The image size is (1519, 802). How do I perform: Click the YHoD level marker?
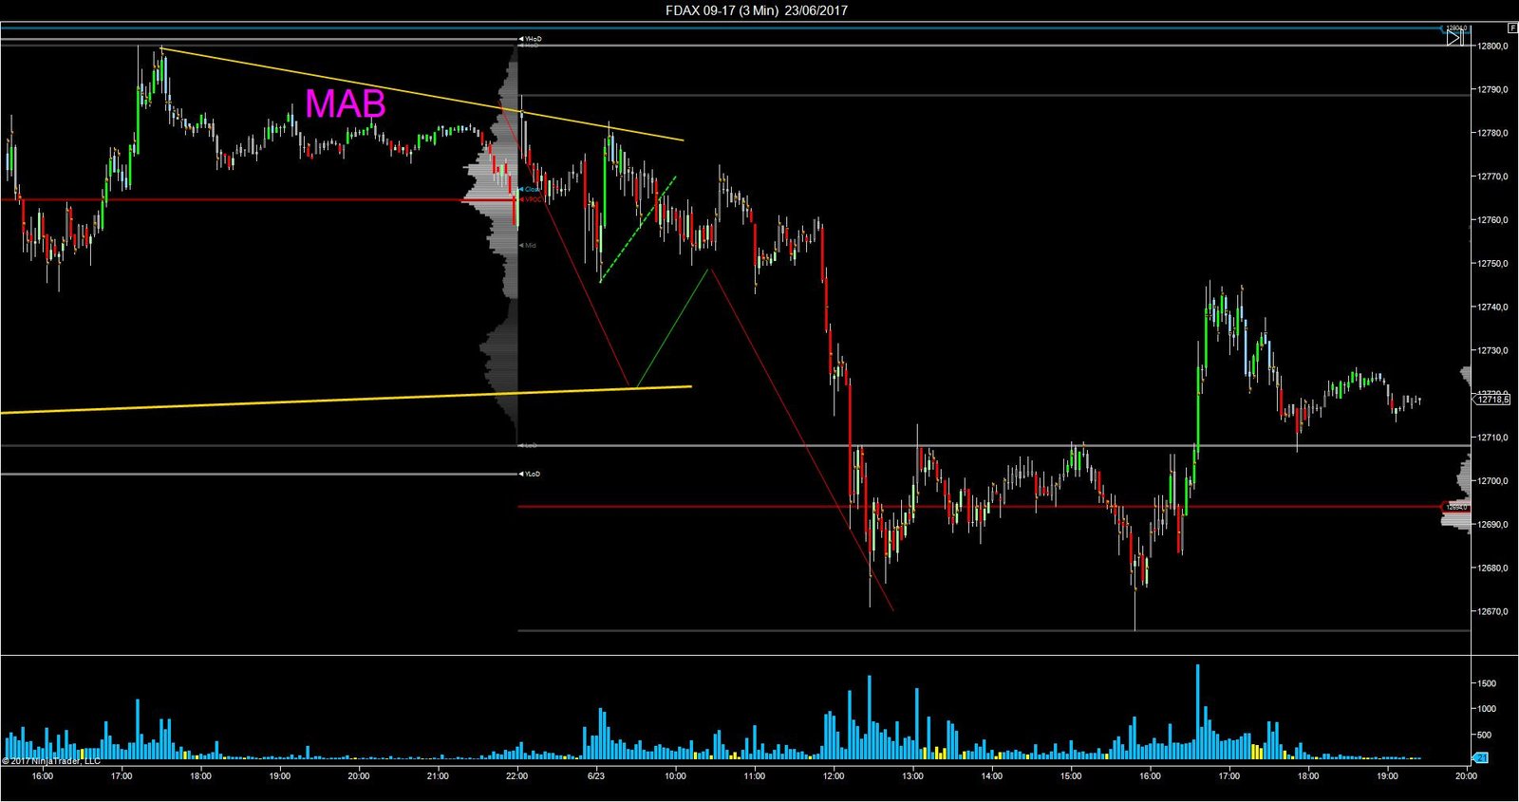pos(530,39)
